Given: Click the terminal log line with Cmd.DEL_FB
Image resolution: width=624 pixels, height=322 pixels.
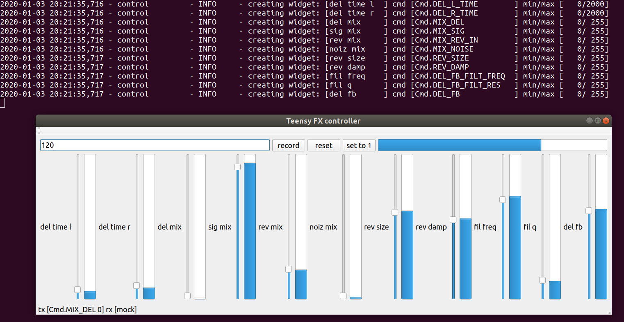Looking at the screenshot, I should tap(304, 94).
